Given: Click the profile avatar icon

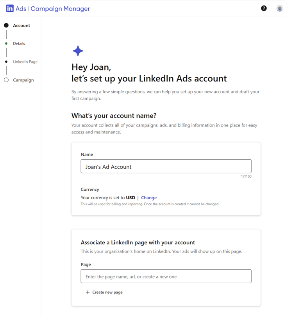Looking at the screenshot, I should tap(279, 8).
